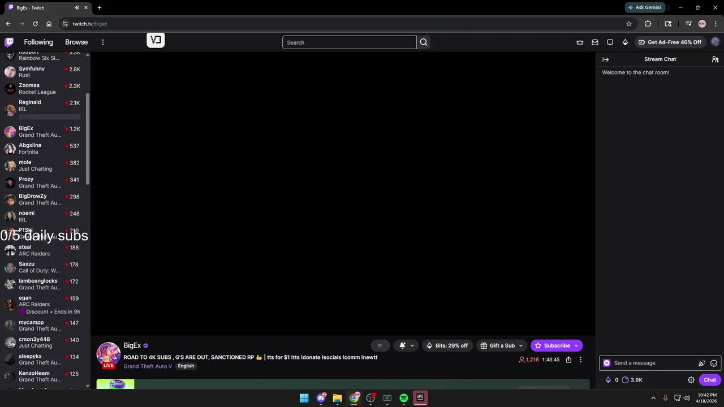Mute the BigEx tab audio

77,8
